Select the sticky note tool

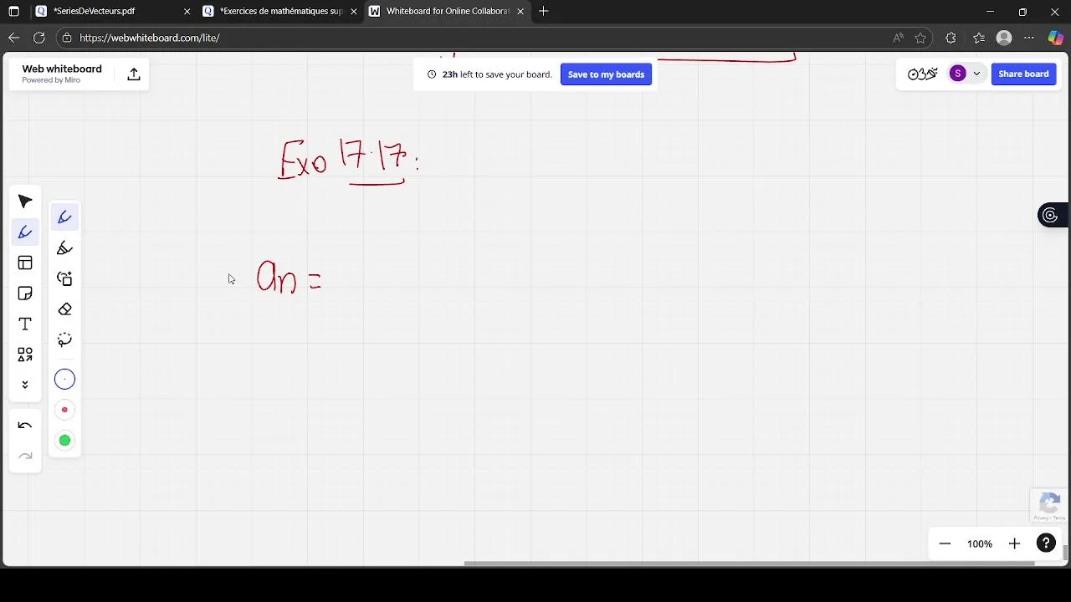pos(25,293)
